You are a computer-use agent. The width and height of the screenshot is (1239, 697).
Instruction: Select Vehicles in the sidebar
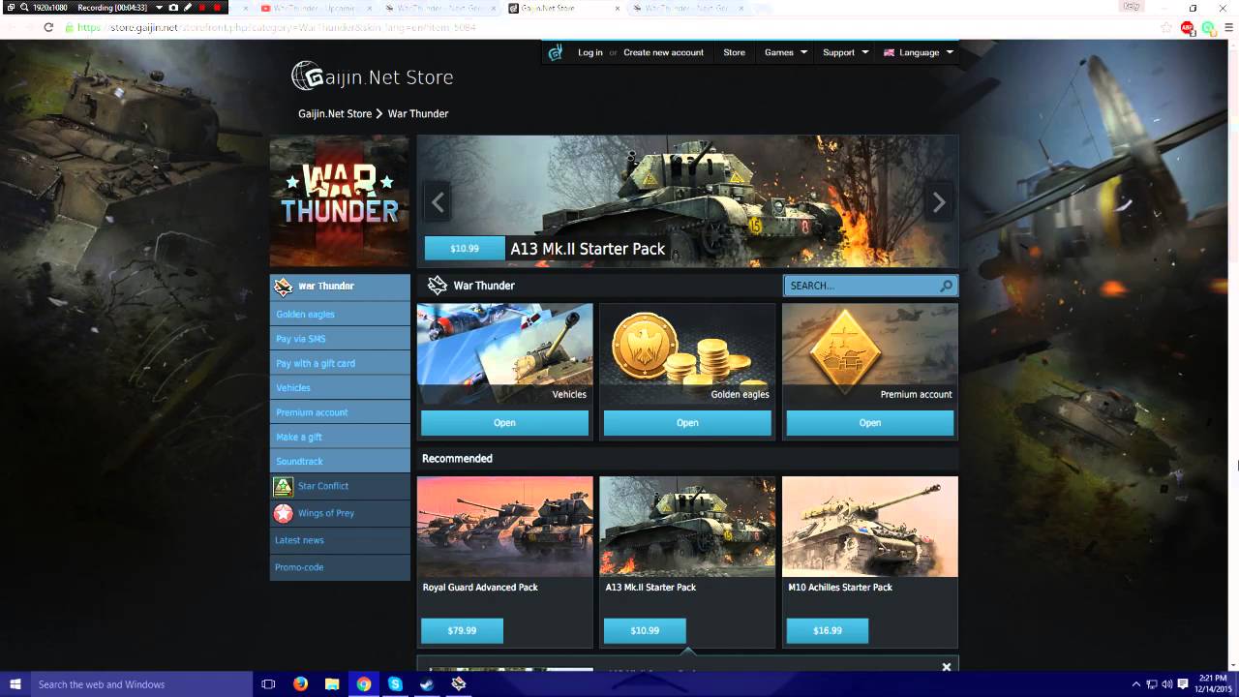pyautogui.click(x=340, y=387)
